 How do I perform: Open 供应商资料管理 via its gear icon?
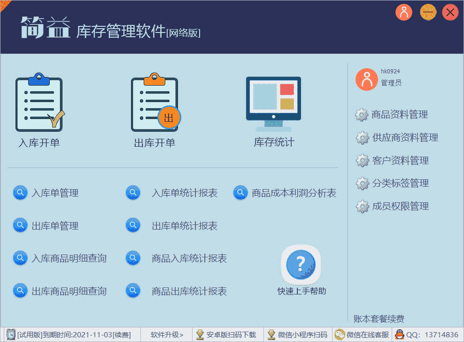[362, 137]
